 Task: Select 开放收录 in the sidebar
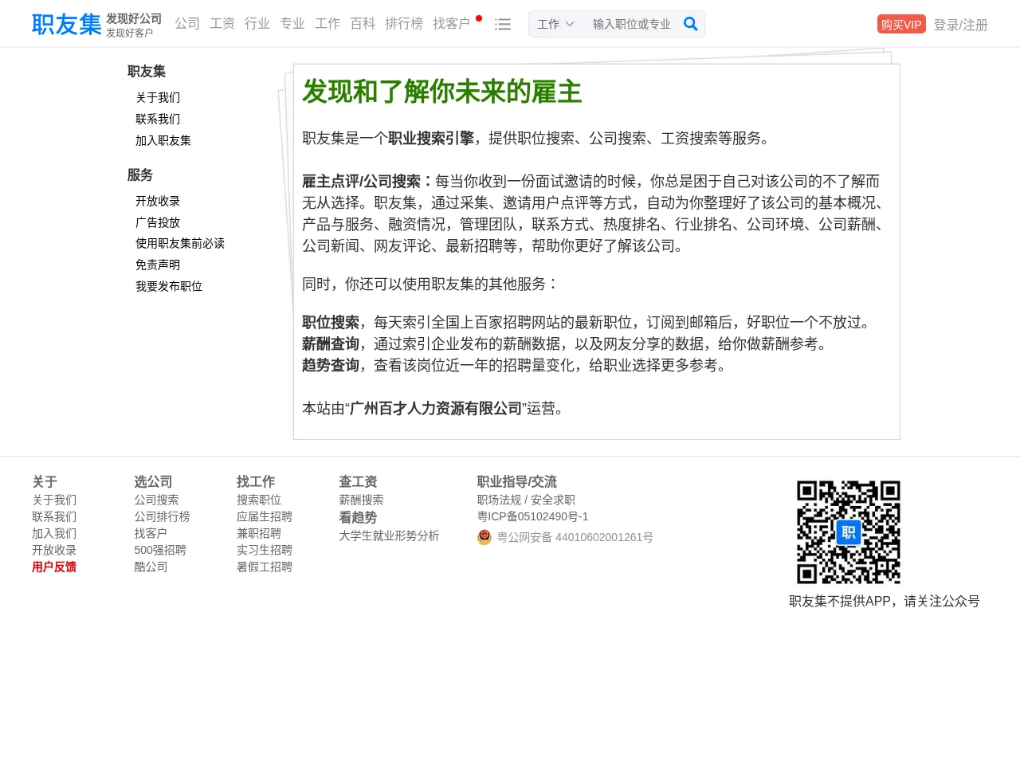pos(158,201)
